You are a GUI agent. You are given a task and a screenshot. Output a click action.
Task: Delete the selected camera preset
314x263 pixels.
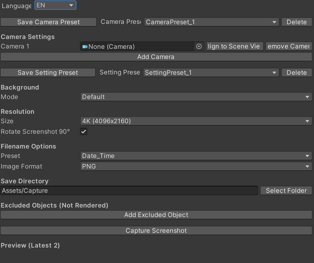(296, 22)
